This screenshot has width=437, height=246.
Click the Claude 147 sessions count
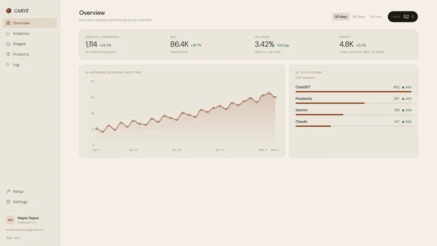pos(397,121)
